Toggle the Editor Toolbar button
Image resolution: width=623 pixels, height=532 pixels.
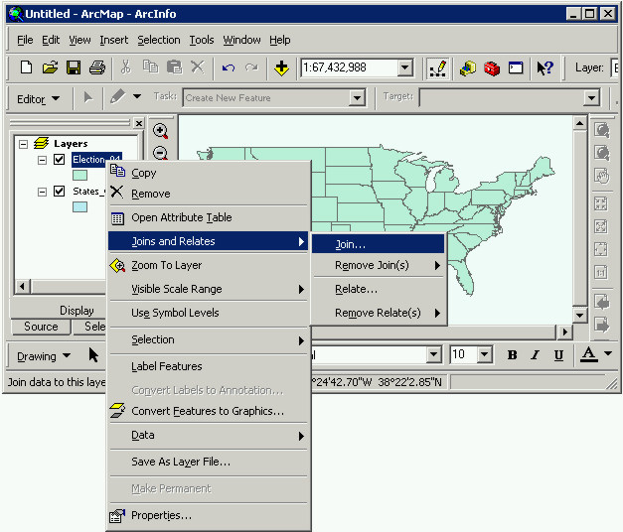pyautogui.click(x=438, y=68)
